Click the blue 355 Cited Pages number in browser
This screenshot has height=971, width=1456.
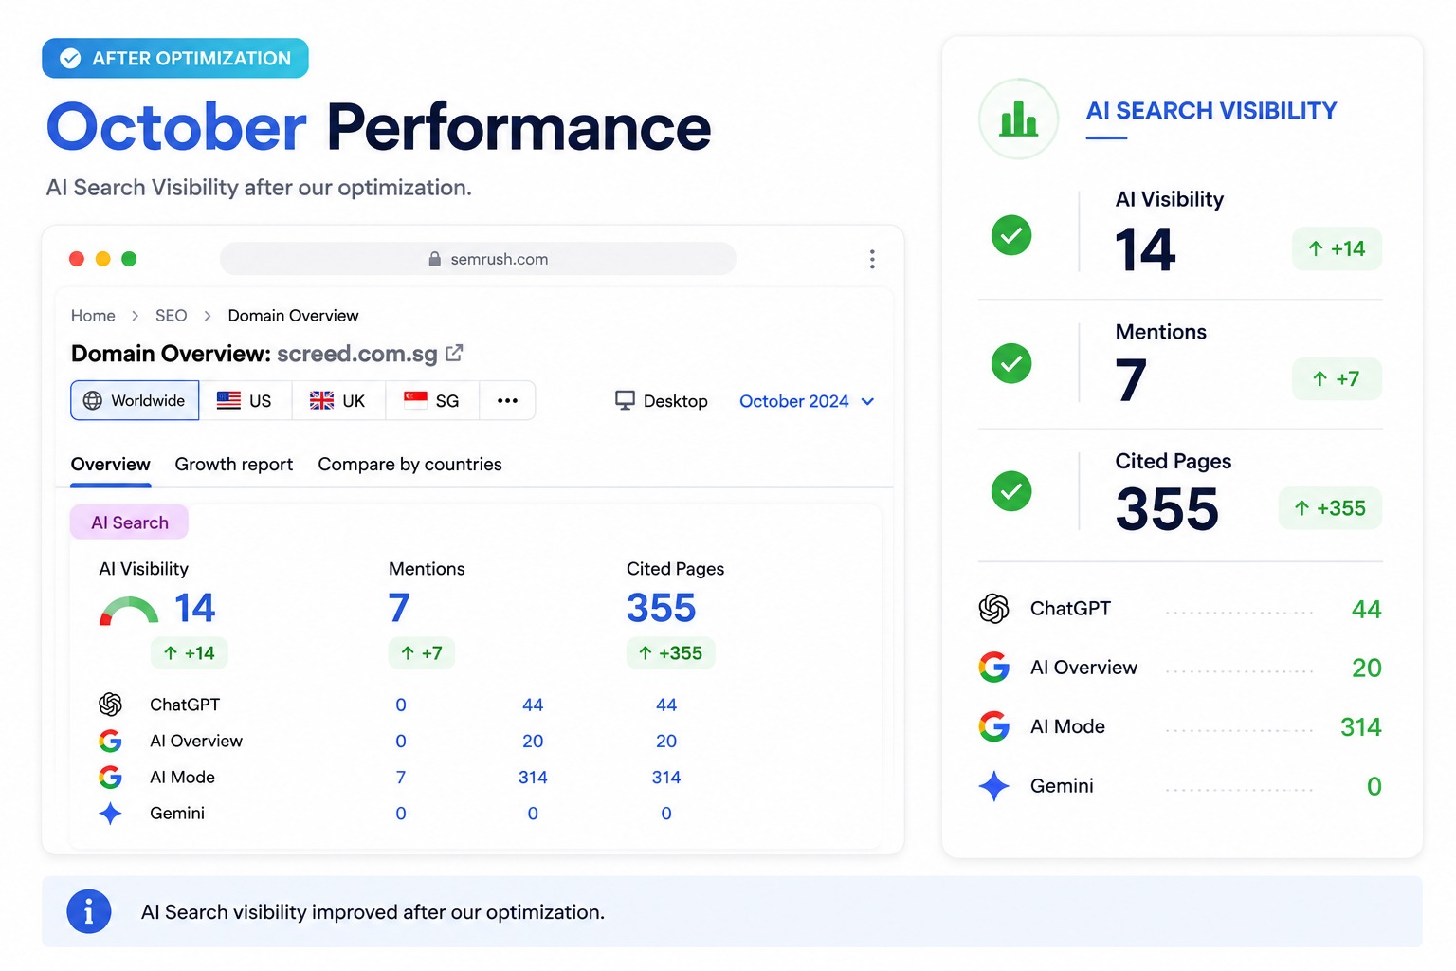pos(662,609)
